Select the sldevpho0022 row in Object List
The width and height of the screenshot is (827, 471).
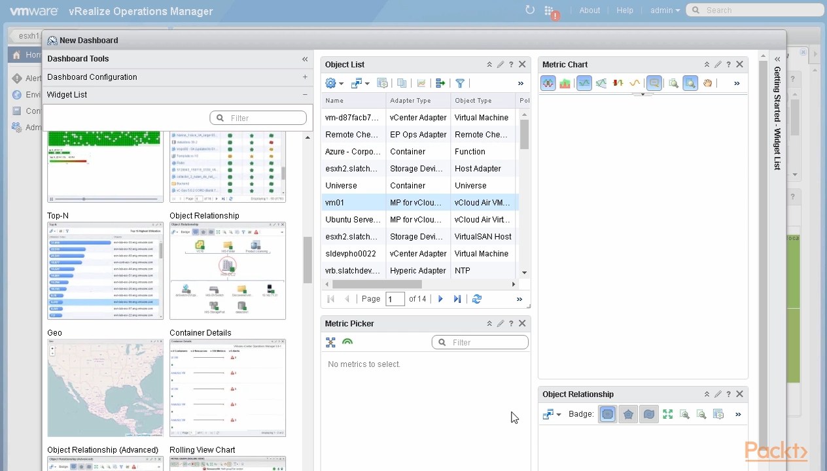coord(420,254)
